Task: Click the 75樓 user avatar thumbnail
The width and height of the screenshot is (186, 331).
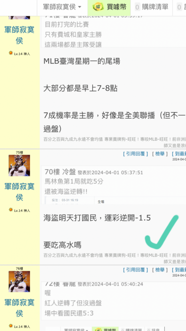Action: 19,165
